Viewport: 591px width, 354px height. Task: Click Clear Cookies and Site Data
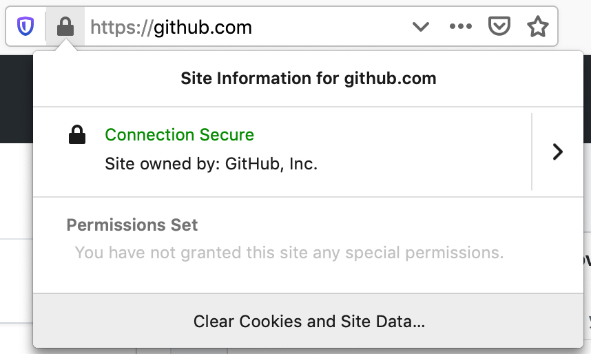[309, 322]
